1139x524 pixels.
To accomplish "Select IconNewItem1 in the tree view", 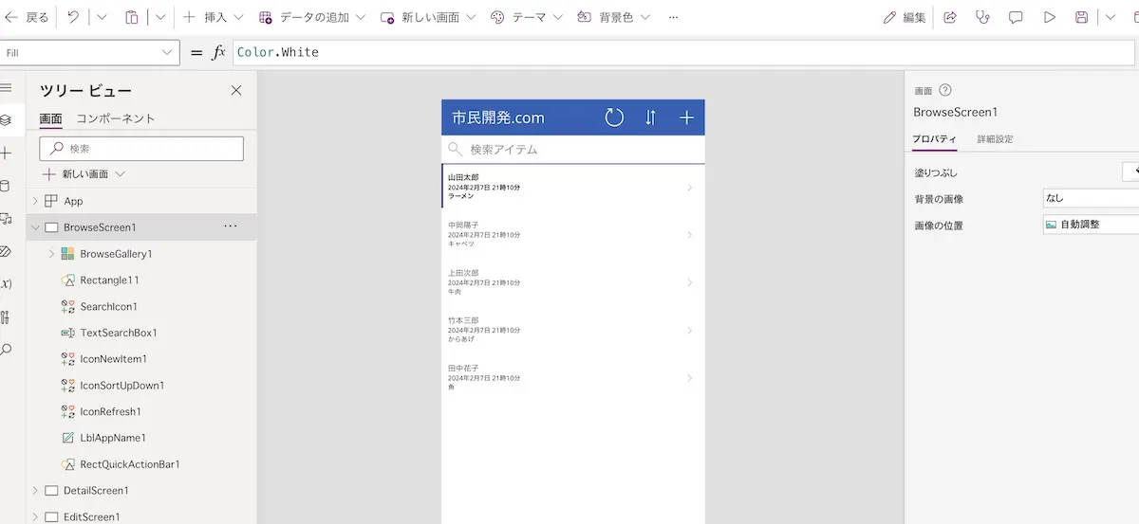I will [113, 359].
